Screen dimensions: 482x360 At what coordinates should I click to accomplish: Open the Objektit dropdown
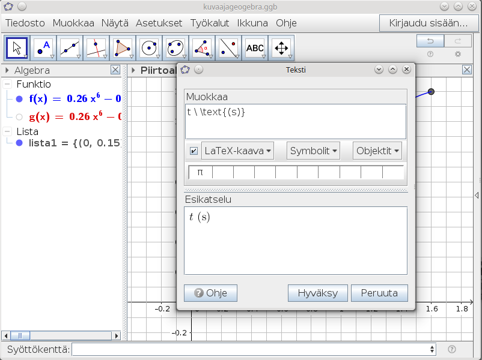[x=377, y=151]
